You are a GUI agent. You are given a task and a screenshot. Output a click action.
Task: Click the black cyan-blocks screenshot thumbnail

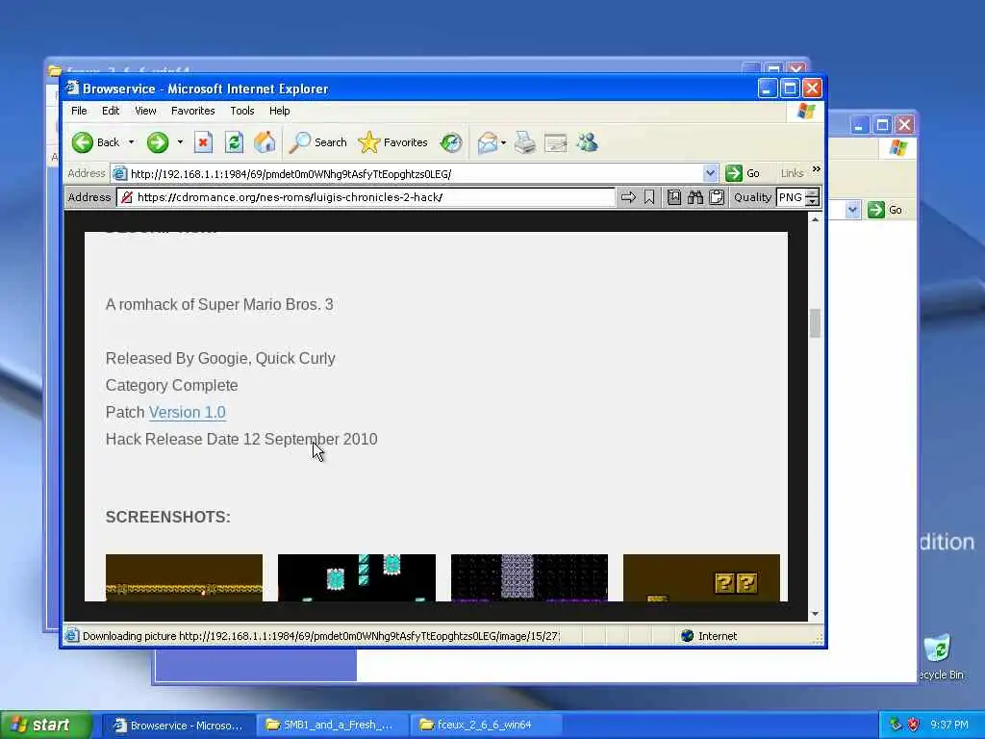[x=356, y=577]
